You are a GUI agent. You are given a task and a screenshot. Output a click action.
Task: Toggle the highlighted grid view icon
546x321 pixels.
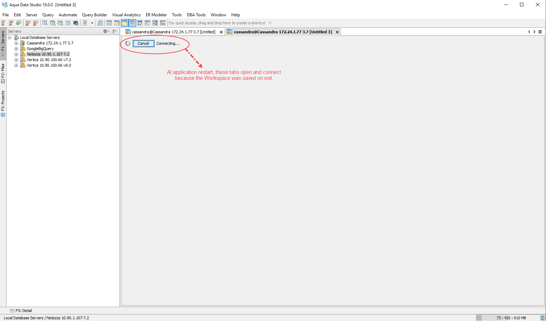pos(132,23)
